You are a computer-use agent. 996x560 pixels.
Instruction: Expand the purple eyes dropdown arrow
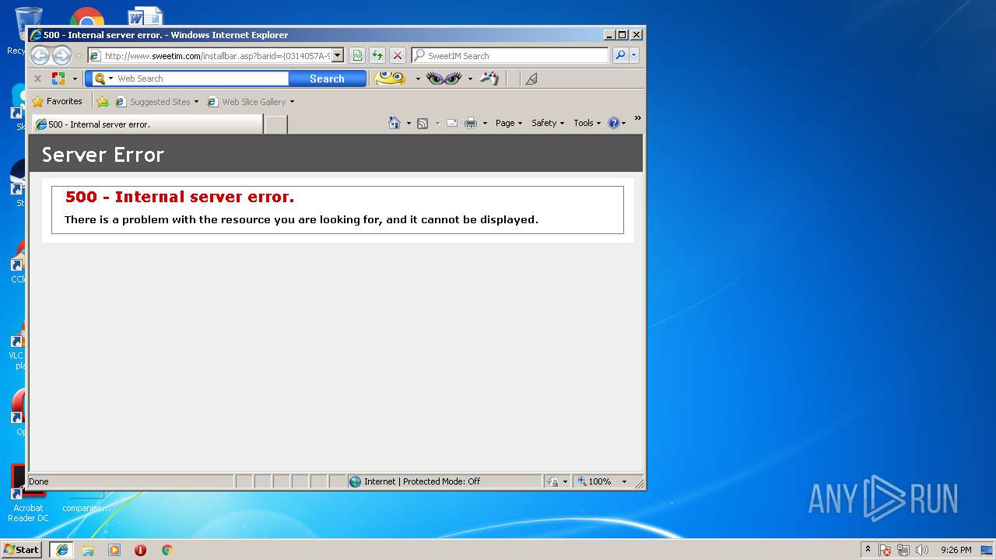470,79
